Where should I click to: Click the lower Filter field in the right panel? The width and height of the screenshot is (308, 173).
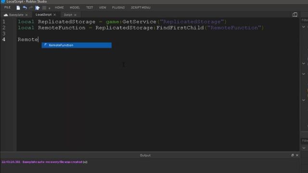305,141
